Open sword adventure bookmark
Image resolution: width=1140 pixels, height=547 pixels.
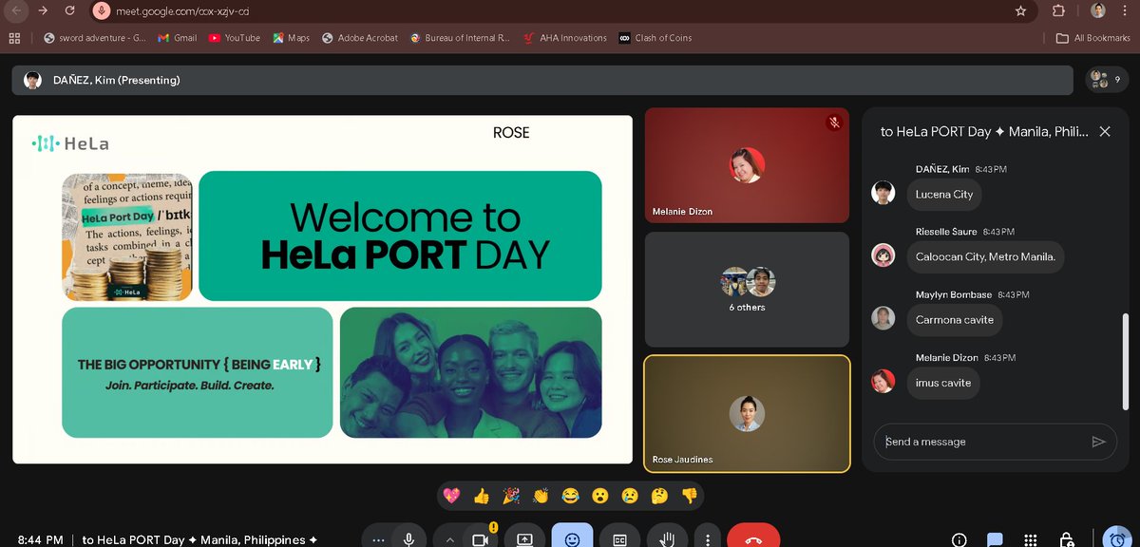94,38
